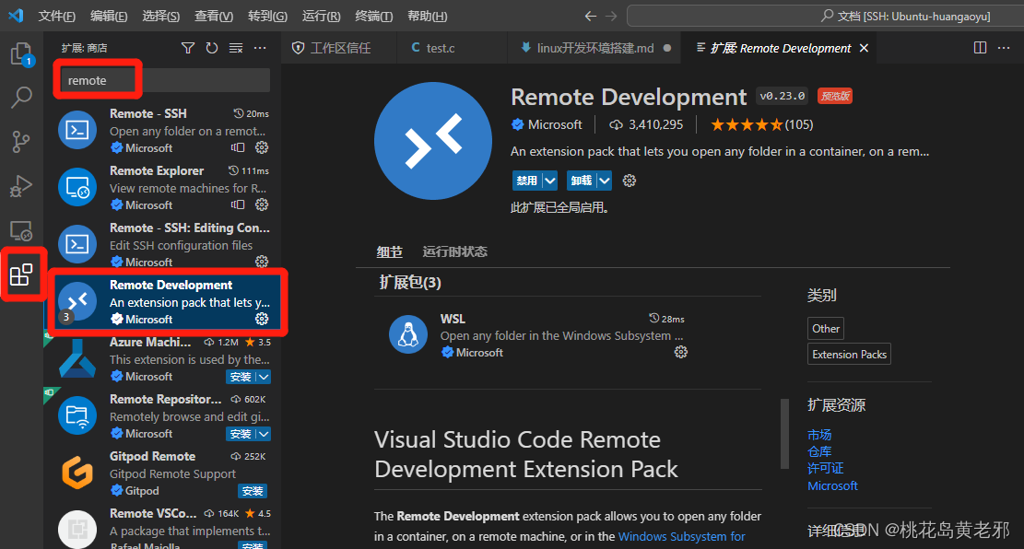Open the 转到(G) menu

click(x=268, y=16)
